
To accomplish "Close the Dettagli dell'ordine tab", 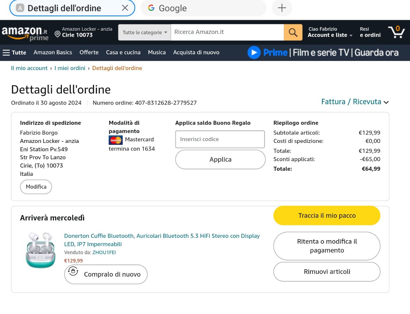I will click(x=125, y=8).
